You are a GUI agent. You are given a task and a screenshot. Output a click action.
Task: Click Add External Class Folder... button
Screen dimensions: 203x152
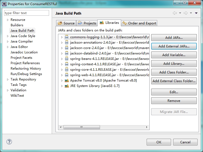coord(174,81)
